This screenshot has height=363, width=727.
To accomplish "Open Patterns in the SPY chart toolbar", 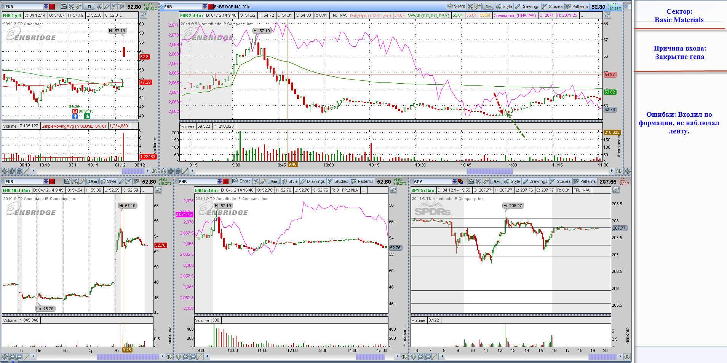I will click(x=585, y=181).
